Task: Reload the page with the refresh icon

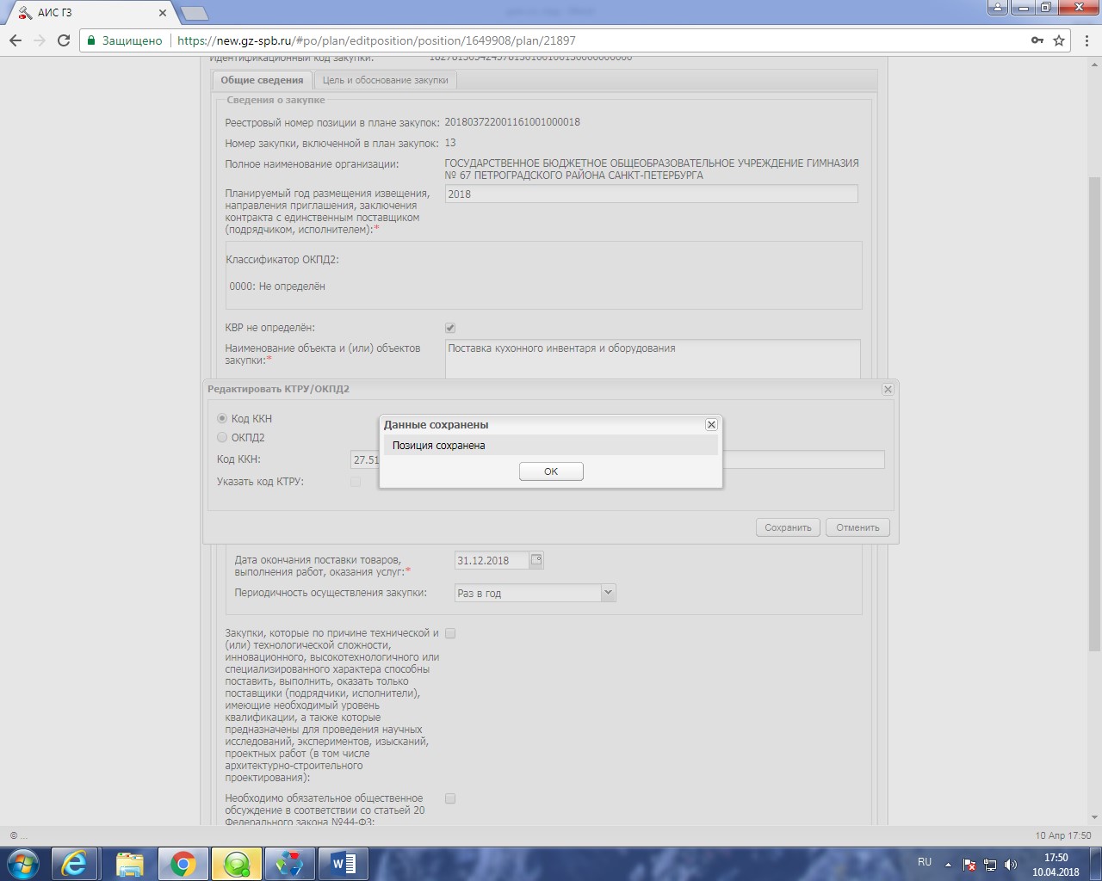Action: (64, 40)
